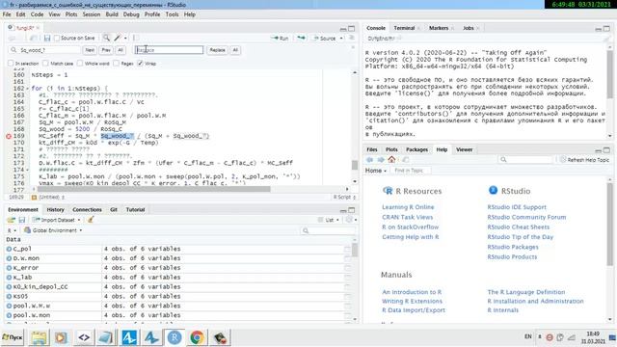Save workspace icon in Environment pane
Viewport: 617px width, 347px height.
(22, 220)
